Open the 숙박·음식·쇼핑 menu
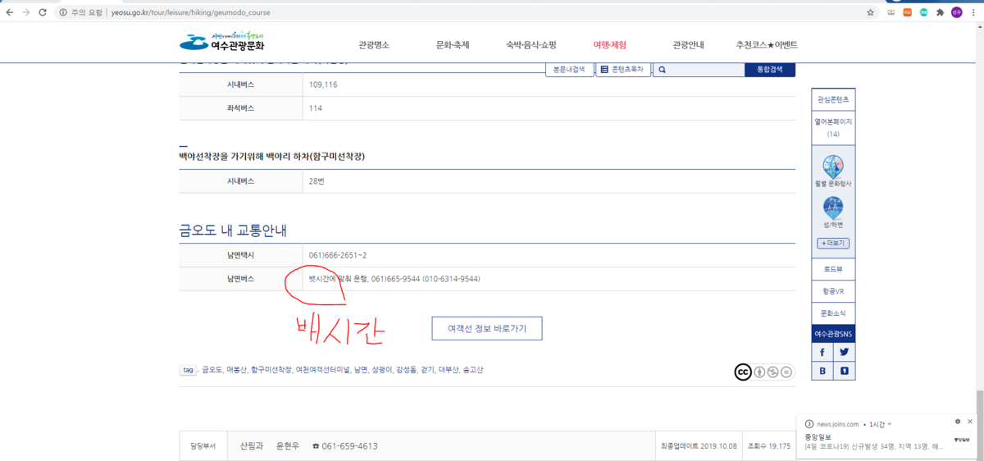984x461 pixels. (531, 45)
